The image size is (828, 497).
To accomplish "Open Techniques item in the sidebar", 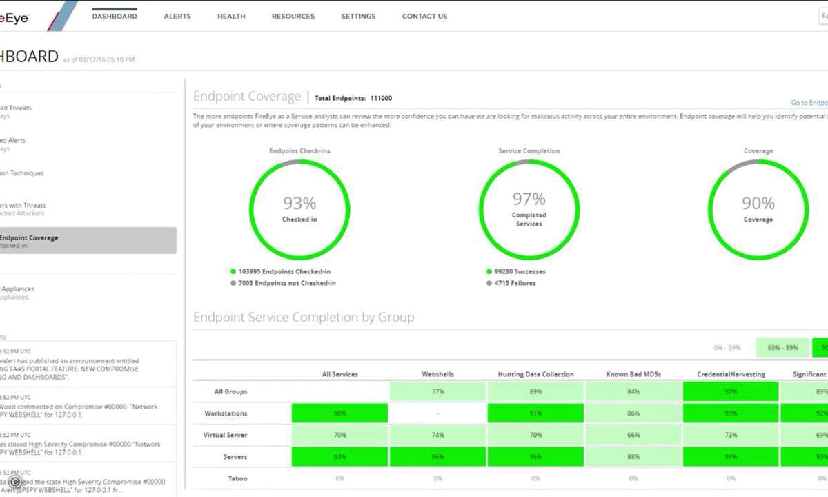I will [21, 173].
